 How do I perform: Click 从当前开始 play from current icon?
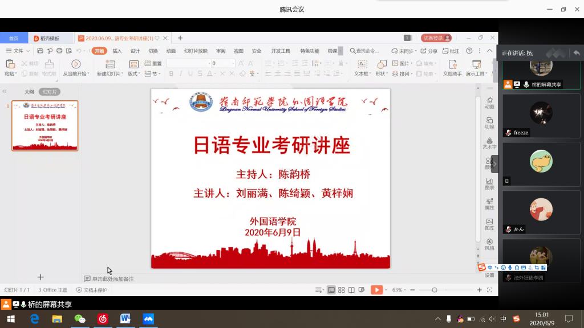[76, 64]
